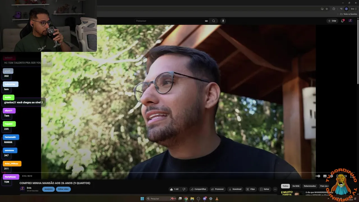
Task: Open Settings gear app on taskbar
Action: pos(211,199)
